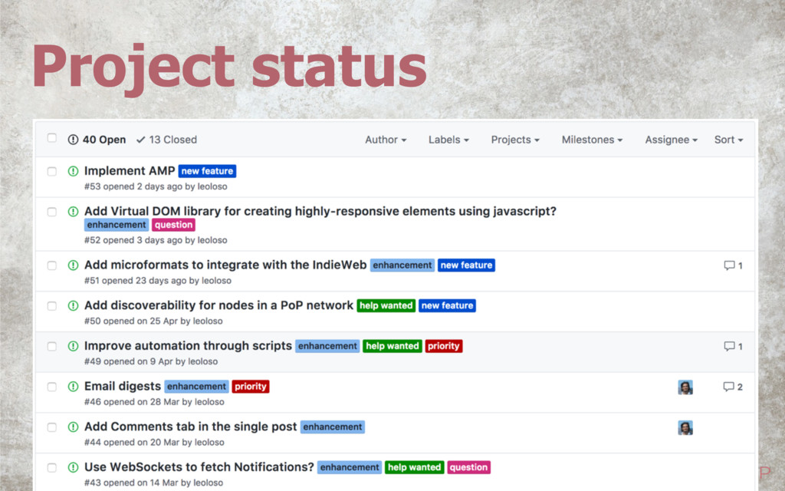Screen dimensions: 785x491
Task: Open the Add microformats IndieWeb issue title
Action: click(x=225, y=265)
